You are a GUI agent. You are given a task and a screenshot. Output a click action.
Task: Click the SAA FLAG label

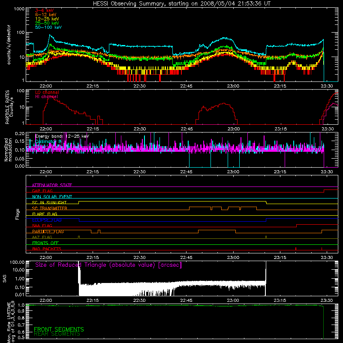(x=42, y=226)
